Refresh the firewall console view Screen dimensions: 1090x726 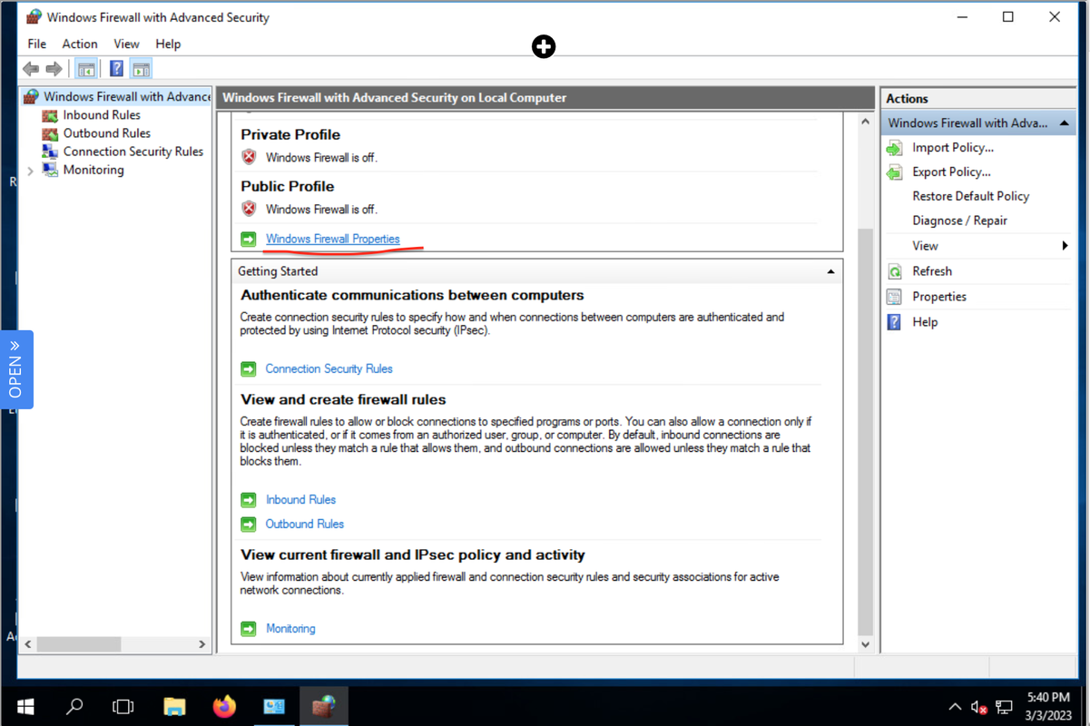pos(932,270)
